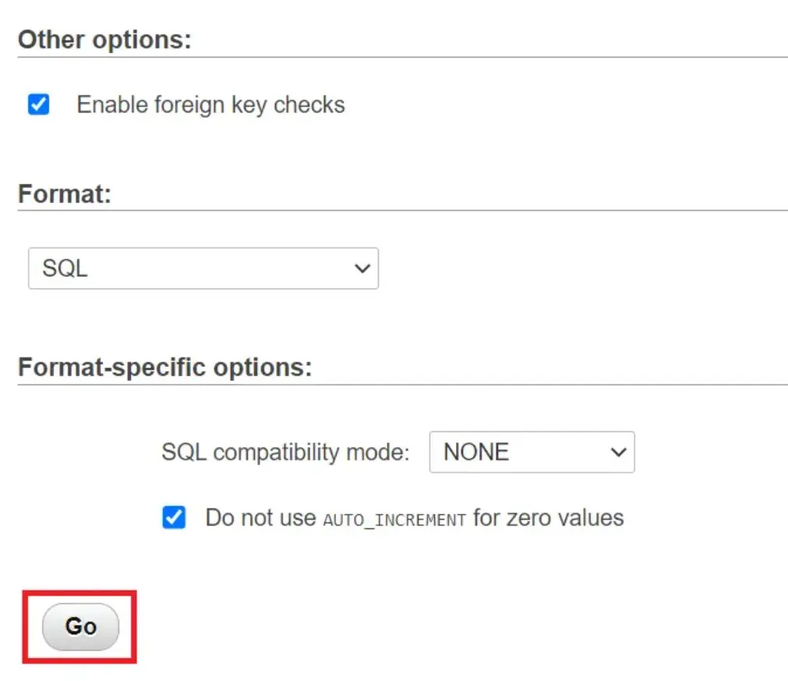Click the 'SQL' value inside the Format box
The image size is (788, 681).
tap(65, 268)
